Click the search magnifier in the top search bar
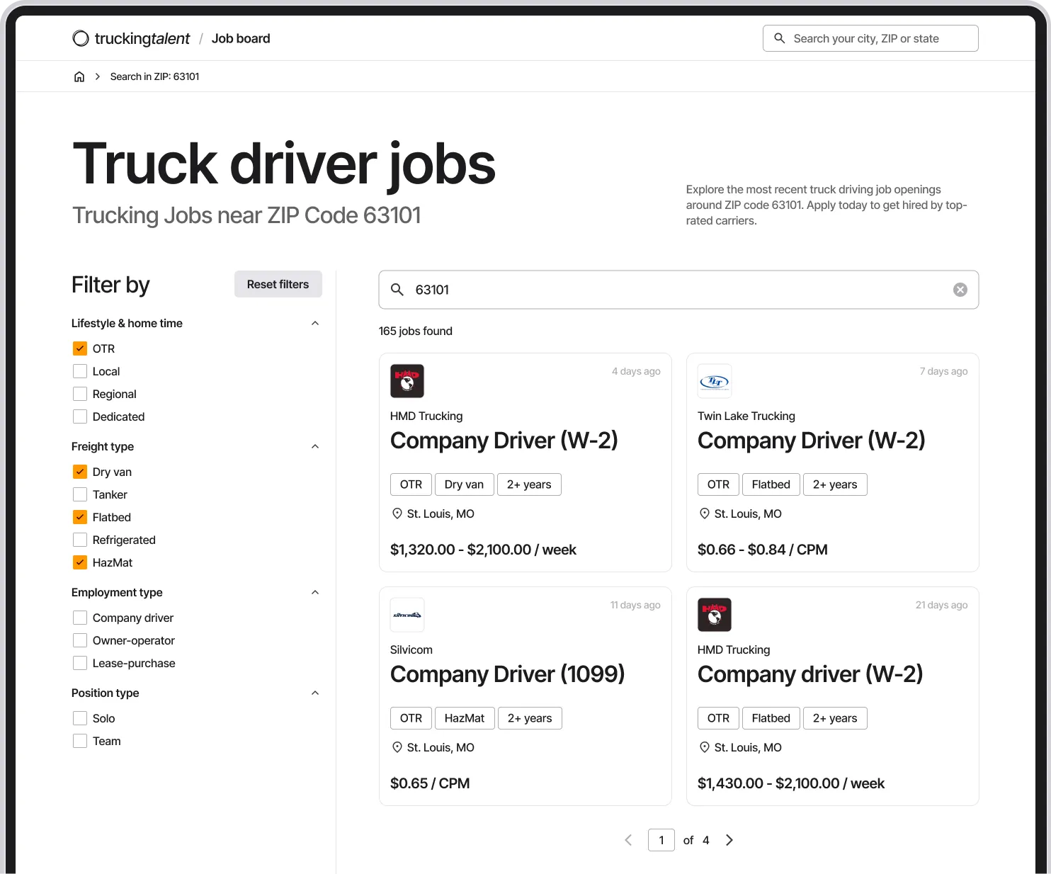Viewport: 1051px width, 874px height. tap(779, 38)
